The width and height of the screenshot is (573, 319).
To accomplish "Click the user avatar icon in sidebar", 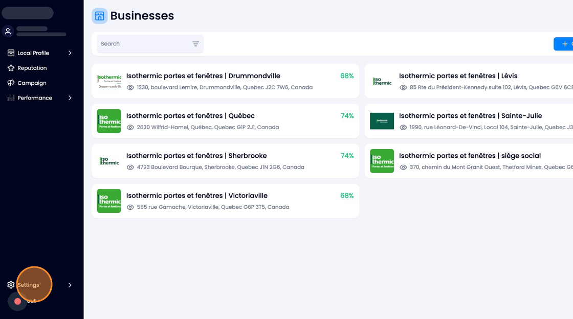I will click(8, 31).
